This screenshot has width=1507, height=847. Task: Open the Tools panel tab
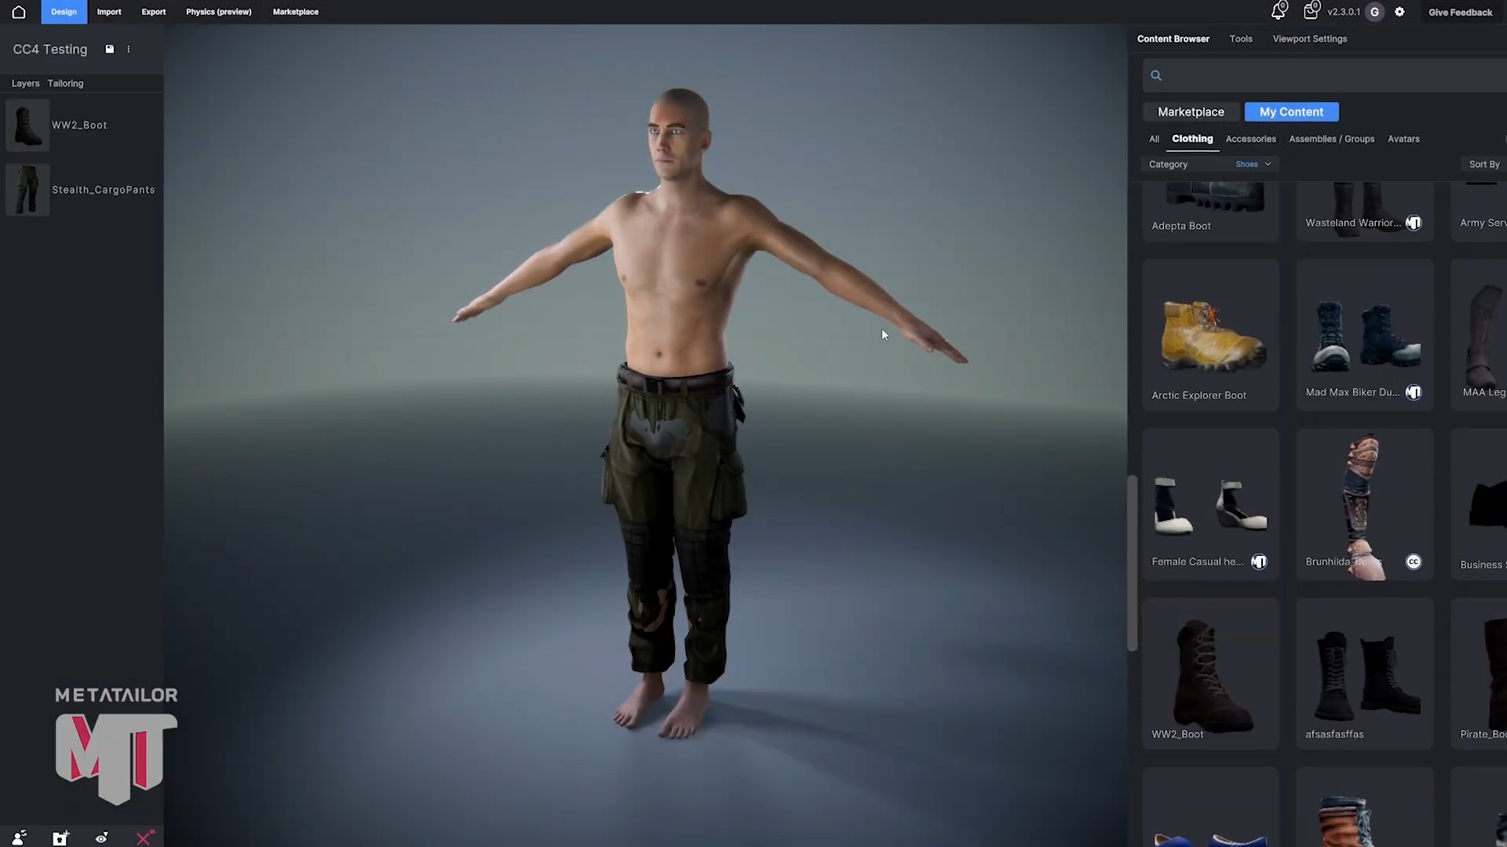(x=1241, y=38)
